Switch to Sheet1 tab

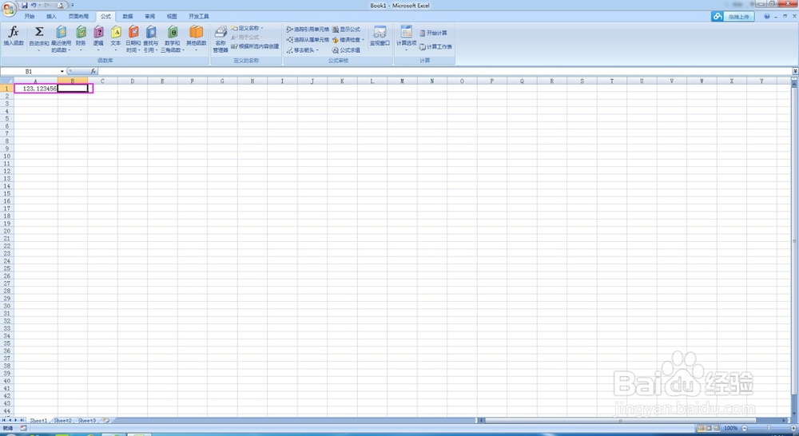38,421
